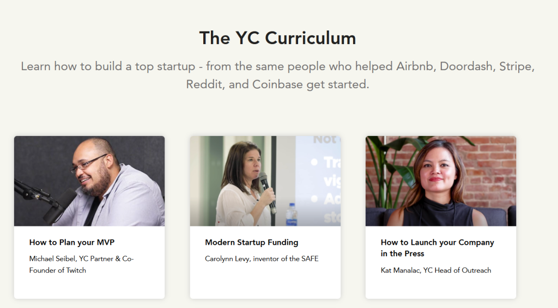
Task: Open the Carolynn Levy talk thumbnail
Action: click(265, 181)
